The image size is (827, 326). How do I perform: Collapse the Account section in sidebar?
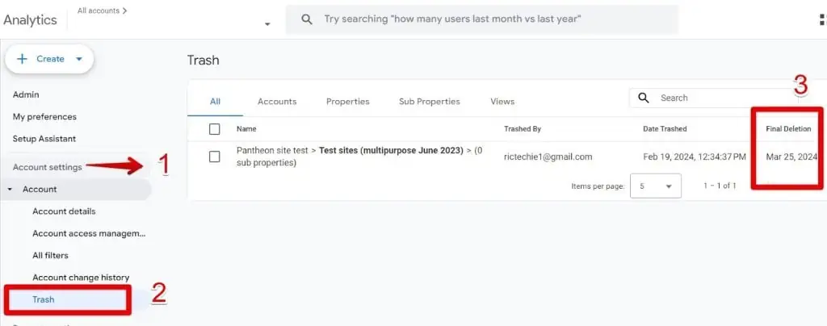pyautogui.click(x=10, y=190)
